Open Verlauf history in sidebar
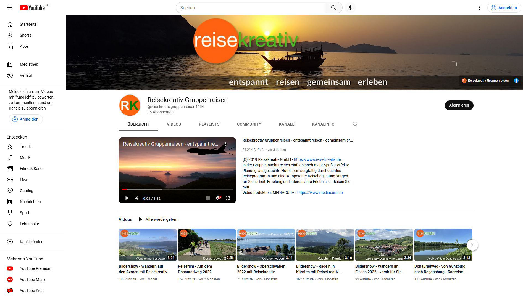This screenshot has height=298, width=523. [32, 75]
